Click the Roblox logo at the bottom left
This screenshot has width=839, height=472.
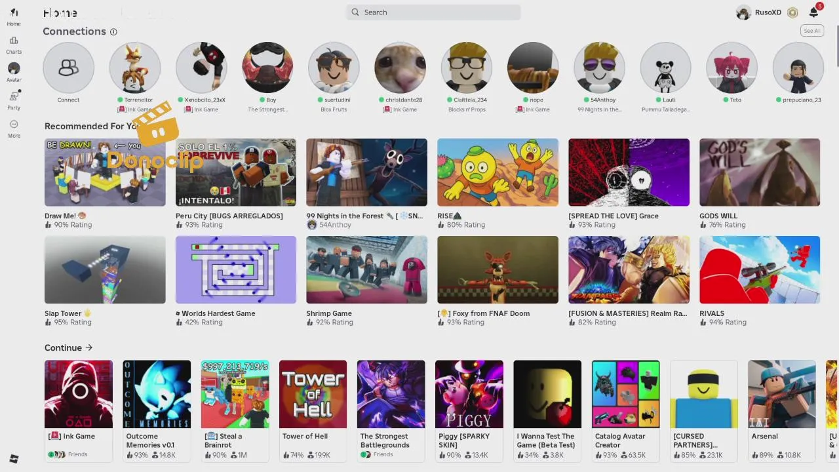14,459
